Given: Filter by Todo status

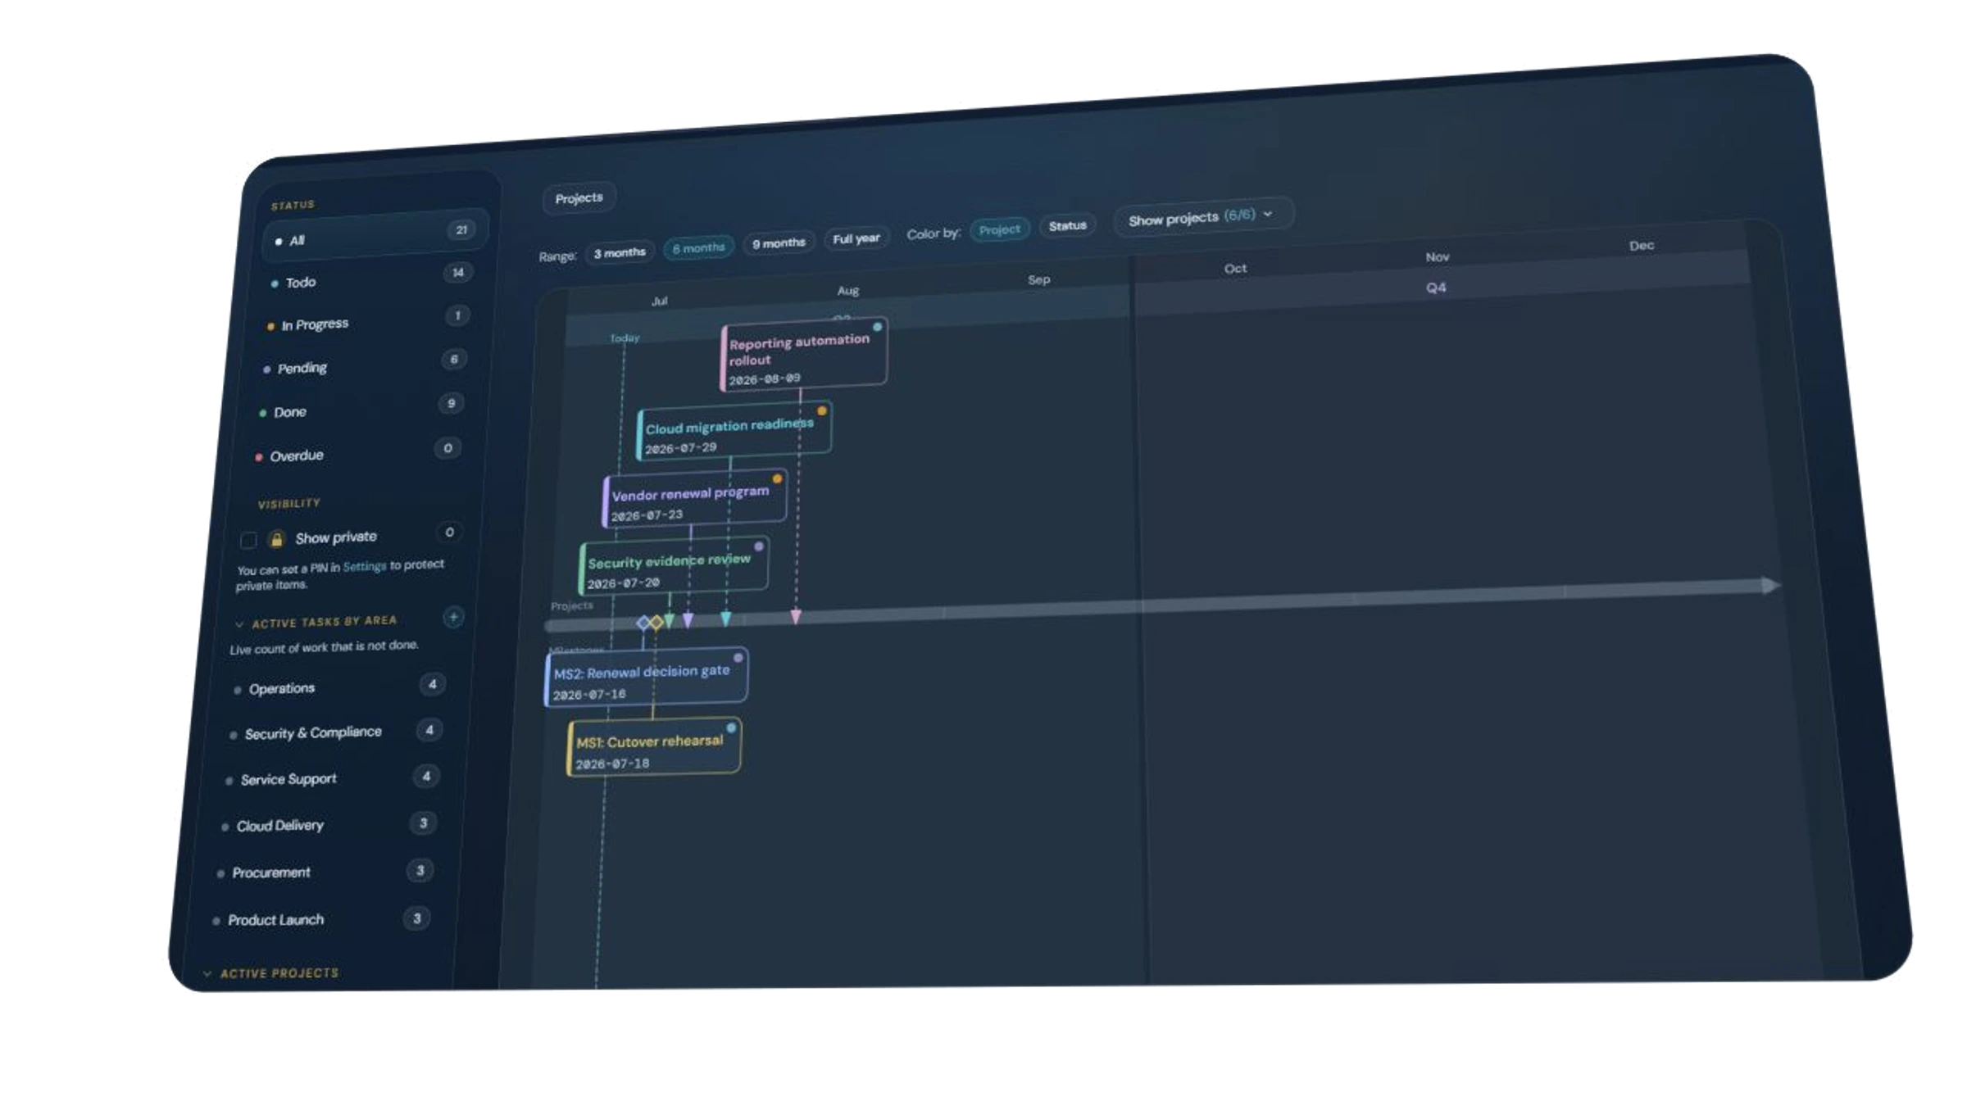Looking at the screenshot, I should click(370, 278).
